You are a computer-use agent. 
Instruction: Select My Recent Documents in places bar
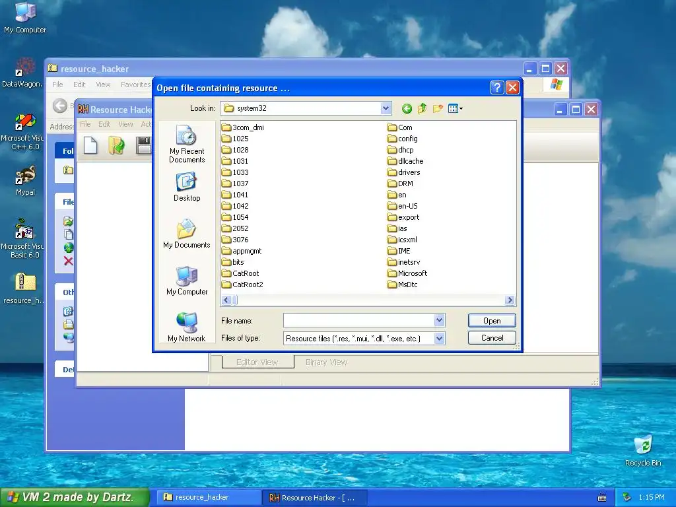[187, 144]
